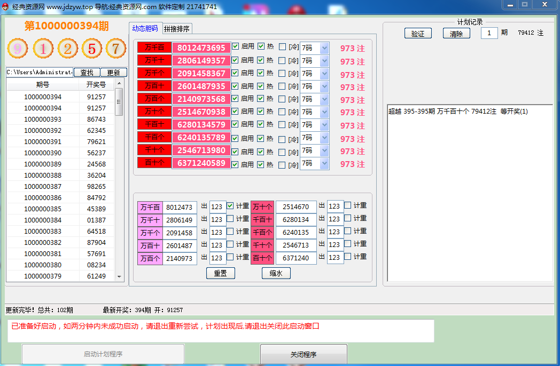Click the orange number 2 lottery ball
The height and width of the screenshot is (366, 560).
(x=67, y=49)
